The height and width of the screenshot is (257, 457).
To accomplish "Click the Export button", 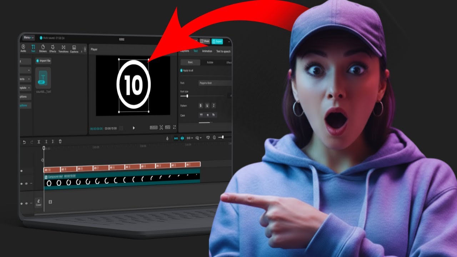I will [217, 41].
